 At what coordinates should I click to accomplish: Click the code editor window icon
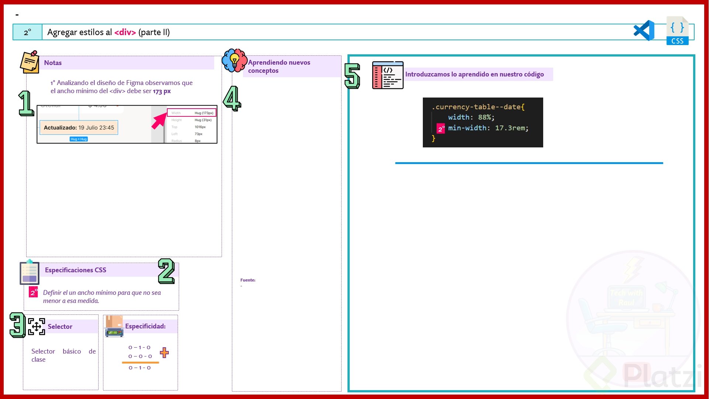click(388, 75)
